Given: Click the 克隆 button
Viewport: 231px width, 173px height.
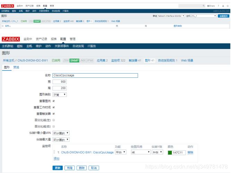Looking at the screenshot, I should [70, 168].
